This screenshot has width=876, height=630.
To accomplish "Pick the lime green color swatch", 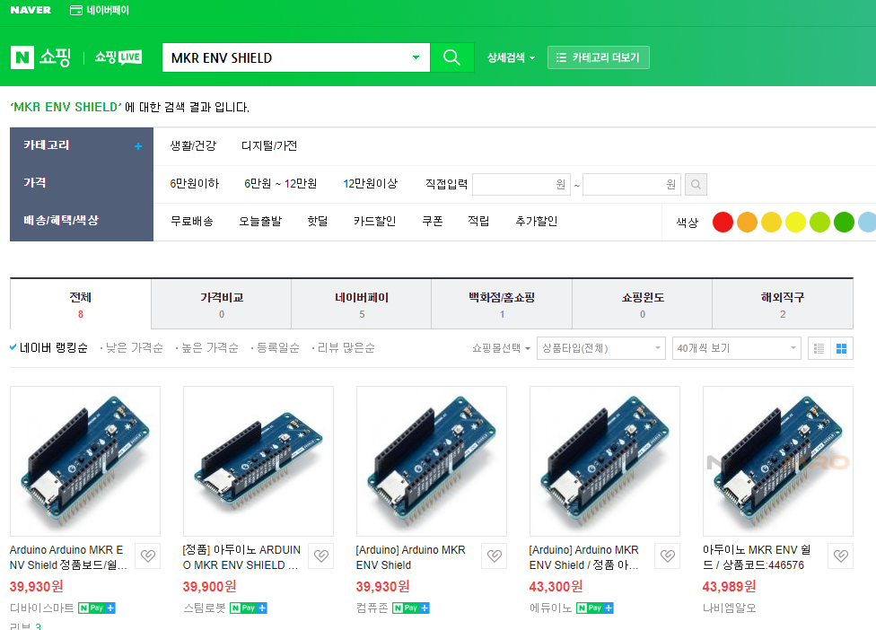I will click(x=819, y=222).
